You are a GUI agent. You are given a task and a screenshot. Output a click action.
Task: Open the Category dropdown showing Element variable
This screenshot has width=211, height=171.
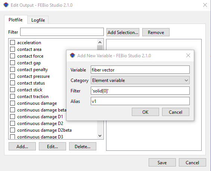[140, 80]
